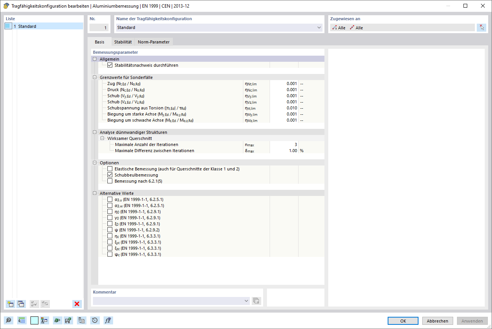Edit Schubspannung aus Torsion value 0.010
492x329 pixels.
[x=284, y=108]
